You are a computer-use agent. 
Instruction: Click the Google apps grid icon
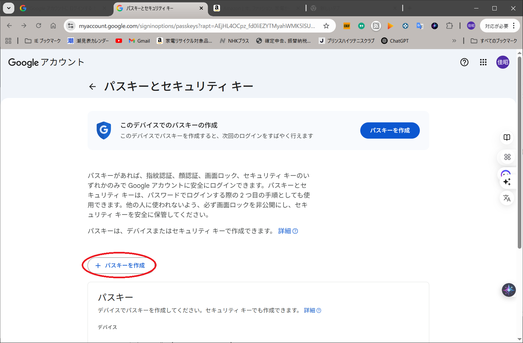(483, 62)
